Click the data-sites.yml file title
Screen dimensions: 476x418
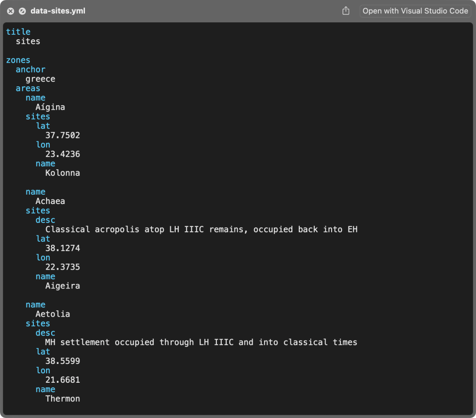click(x=58, y=11)
